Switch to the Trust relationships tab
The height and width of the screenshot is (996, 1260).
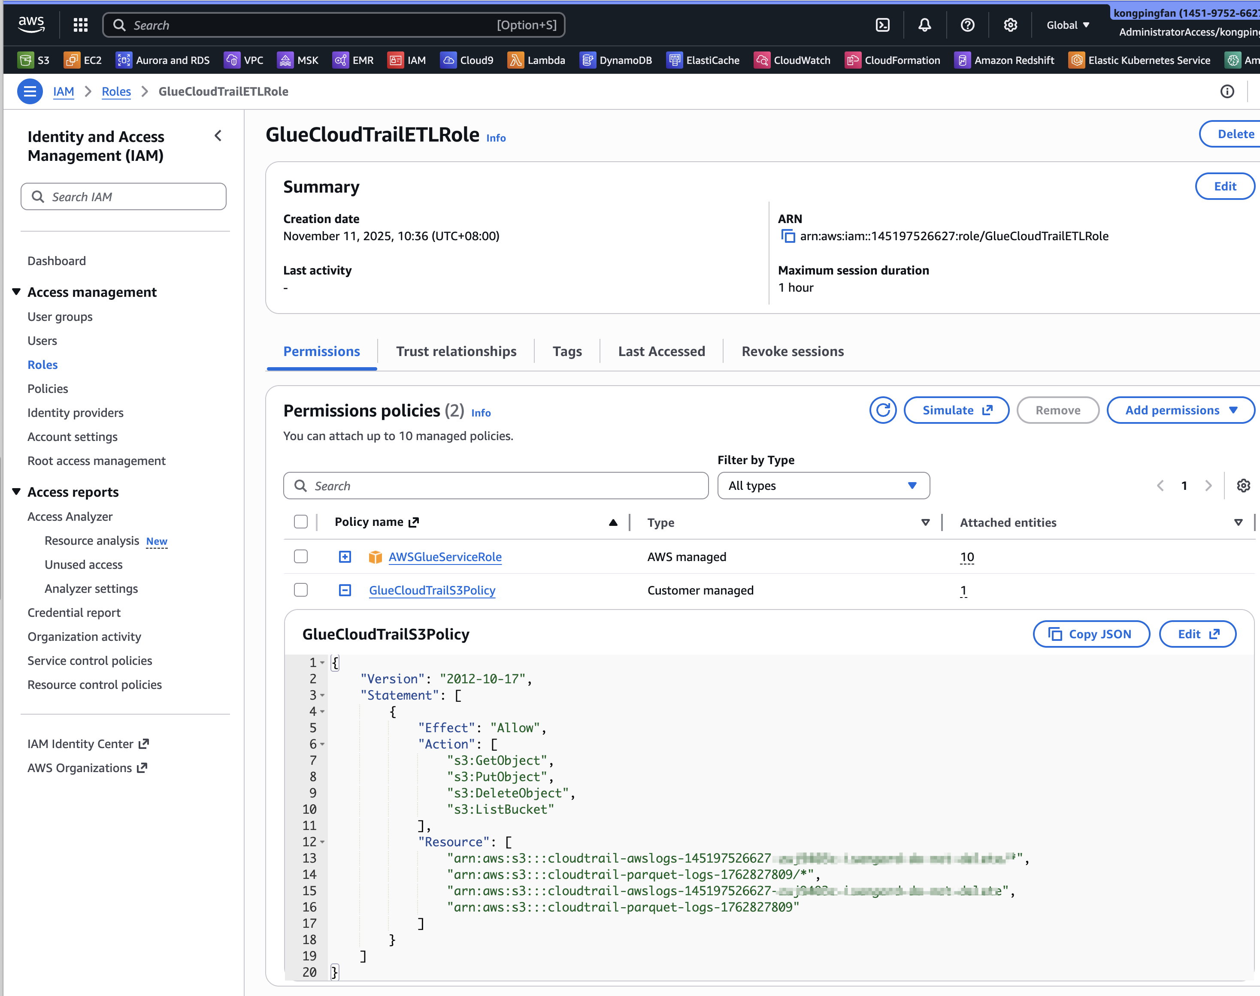[x=456, y=352]
